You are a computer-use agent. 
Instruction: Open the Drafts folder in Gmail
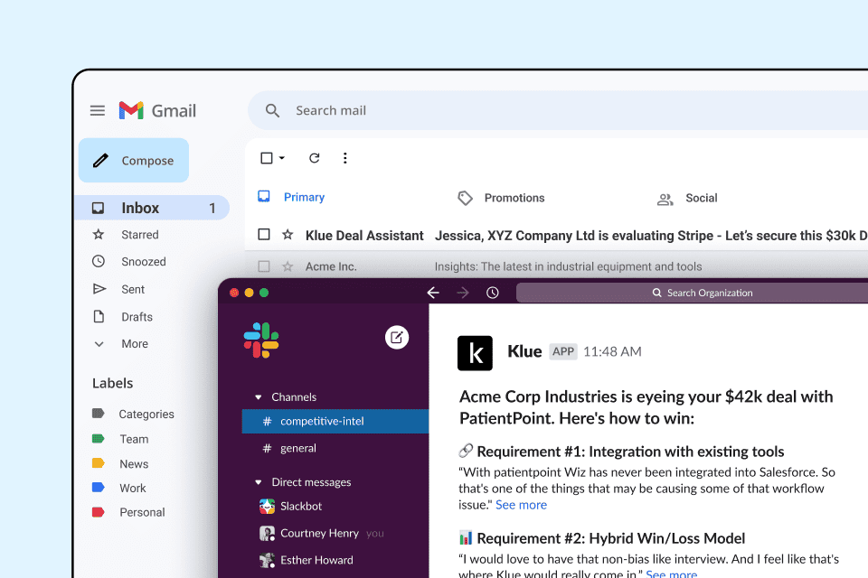(x=137, y=317)
